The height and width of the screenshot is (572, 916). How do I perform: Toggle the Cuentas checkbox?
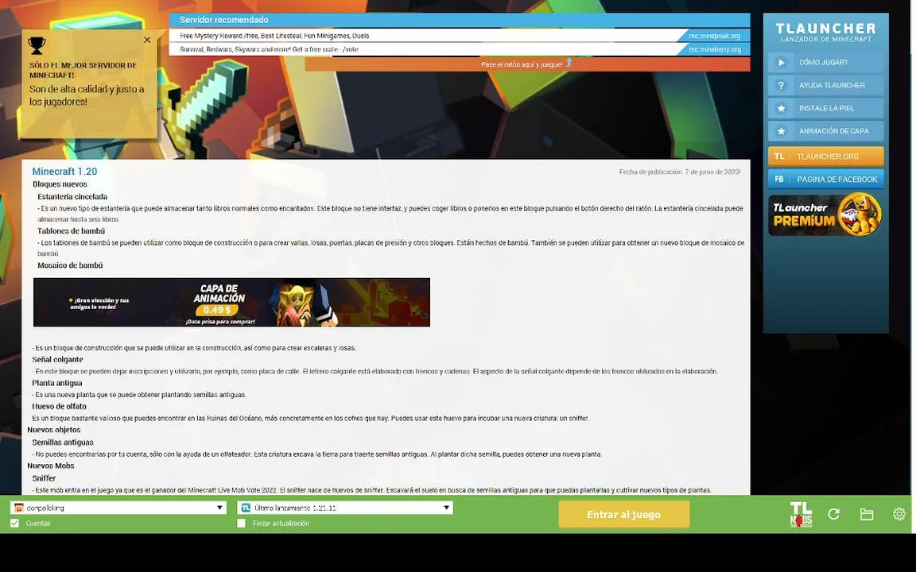point(14,524)
